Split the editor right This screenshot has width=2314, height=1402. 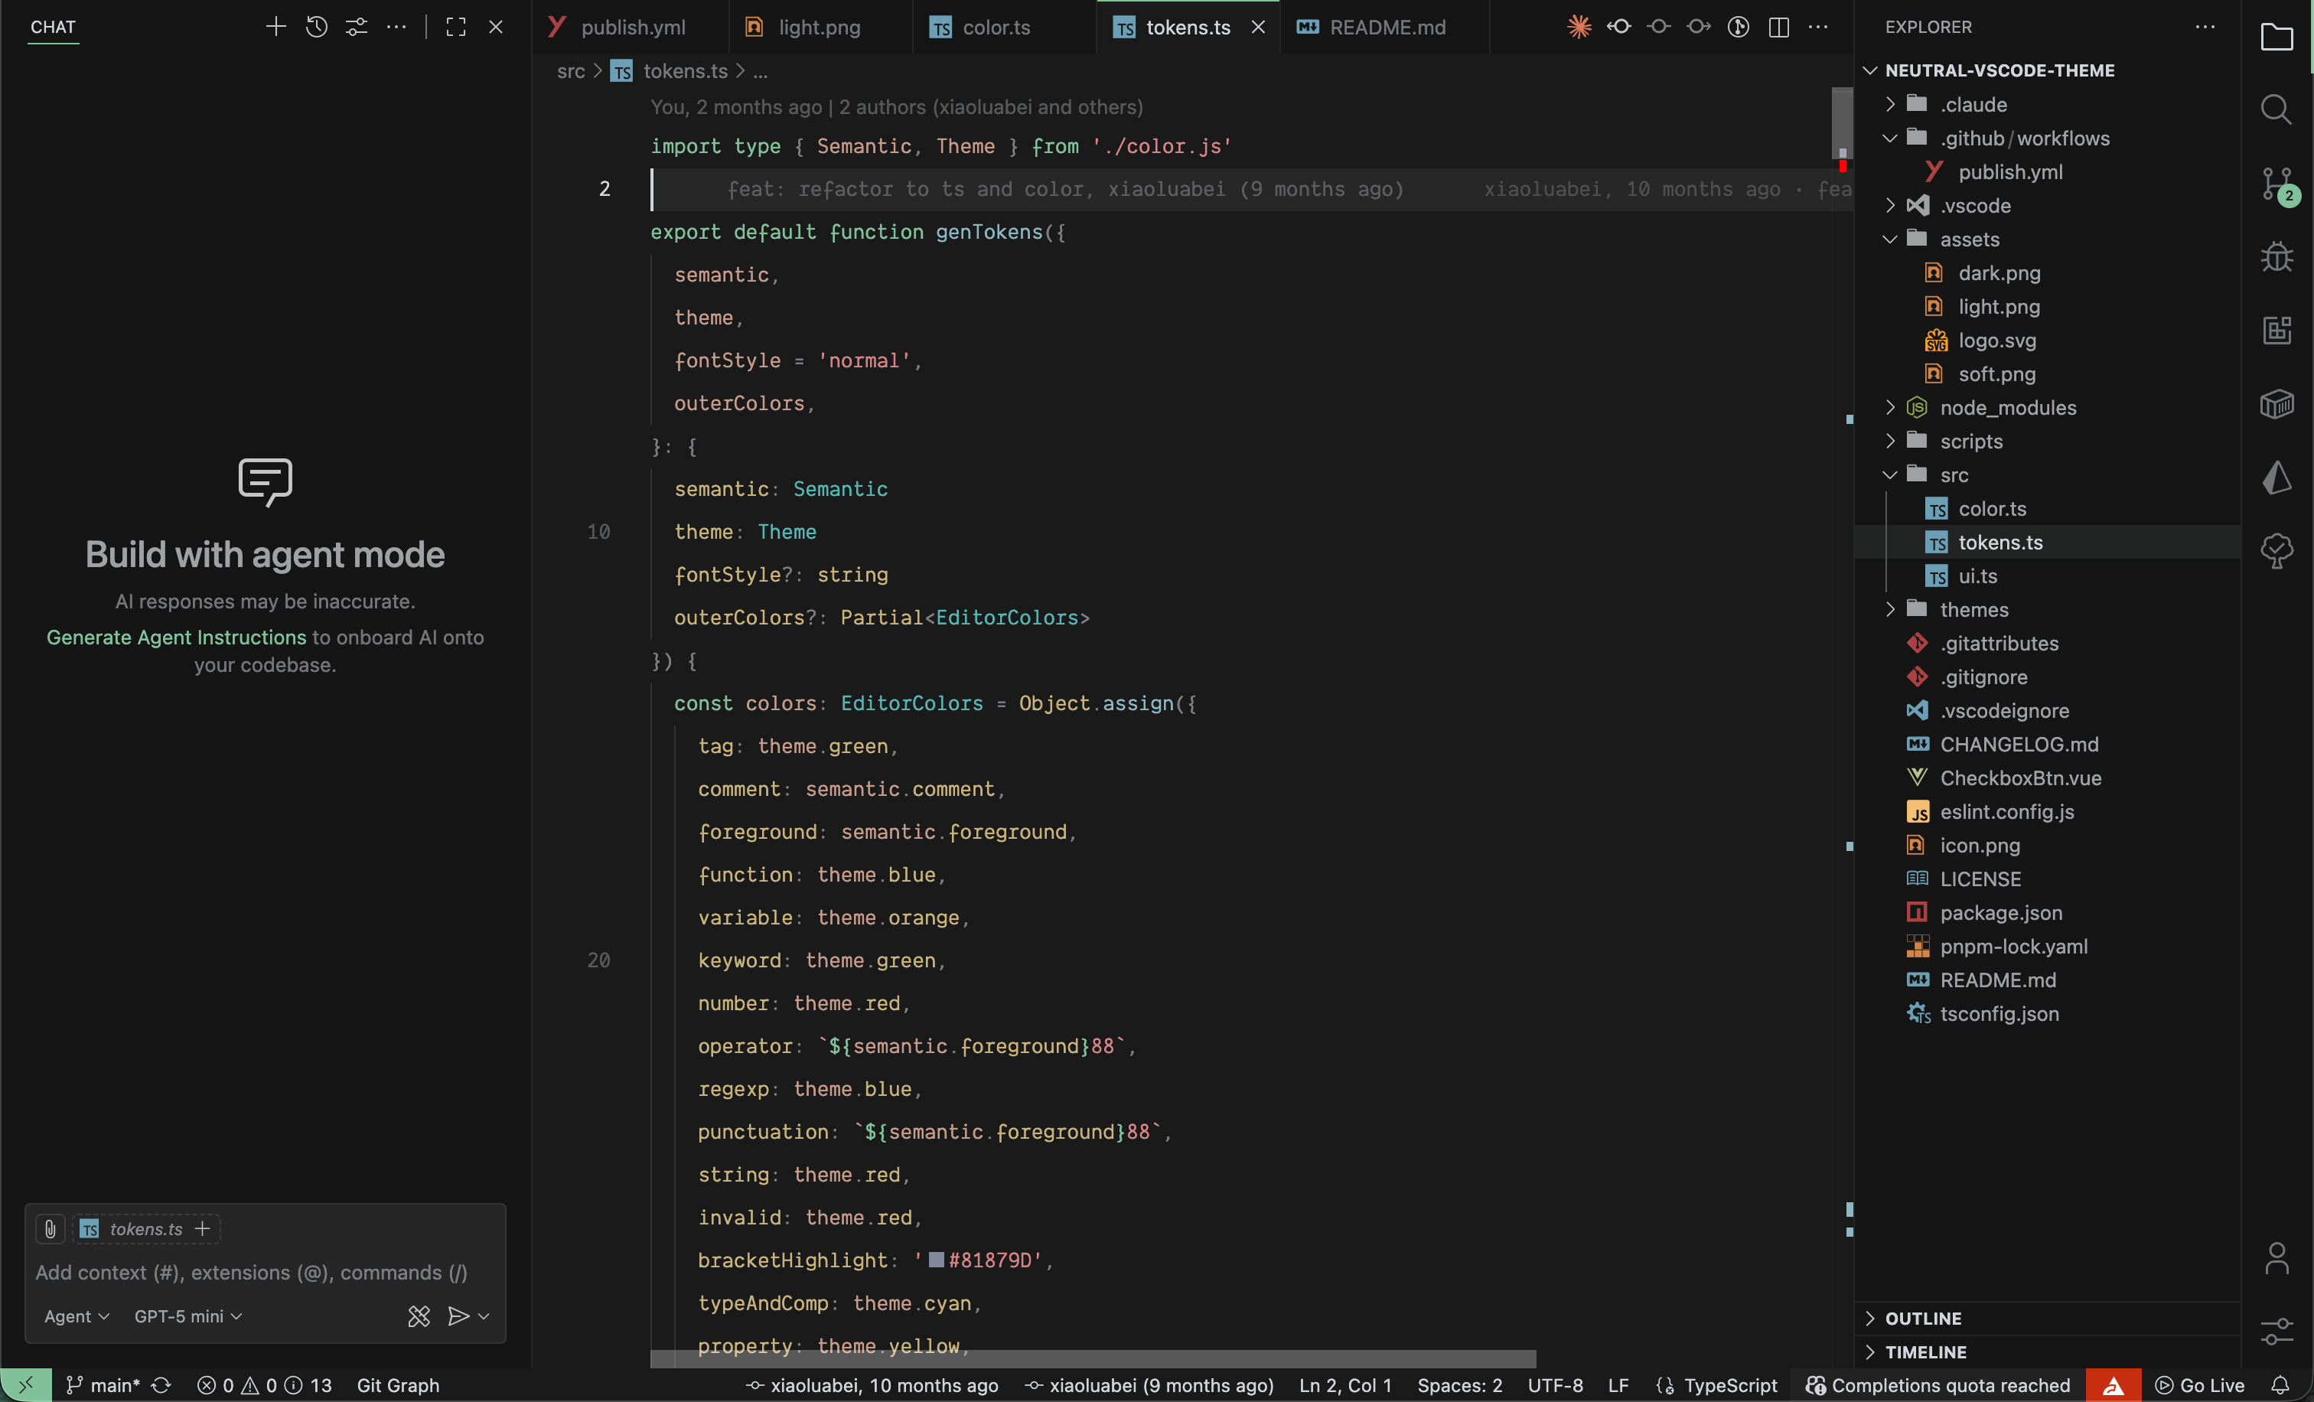(x=1778, y=26)
